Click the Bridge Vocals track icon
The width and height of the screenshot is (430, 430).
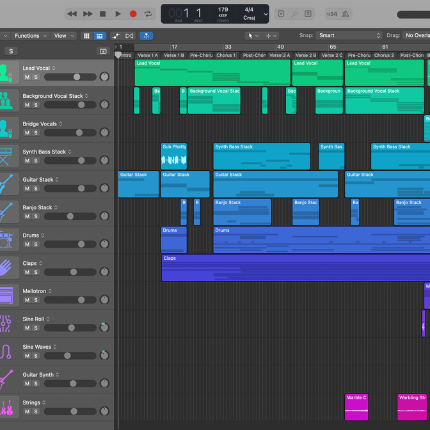point(6,129)
